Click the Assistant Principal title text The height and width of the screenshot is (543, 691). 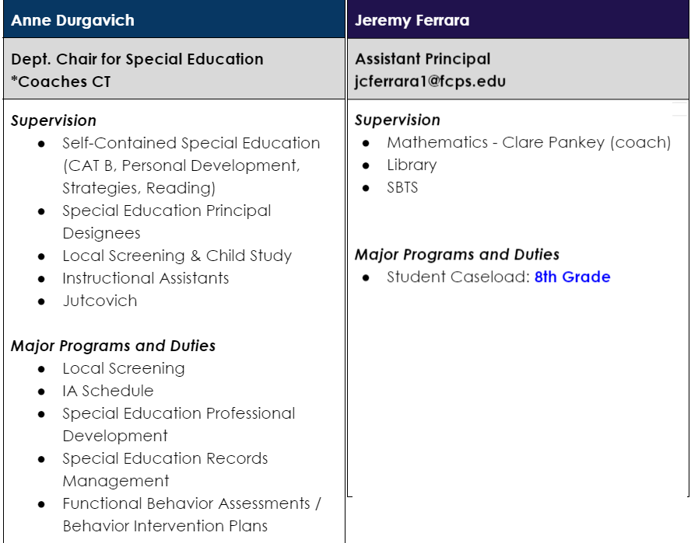pyautogui.click(x=423, y=59)
